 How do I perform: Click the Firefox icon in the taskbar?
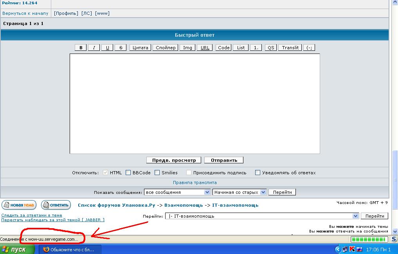click(x=46, y=249)
